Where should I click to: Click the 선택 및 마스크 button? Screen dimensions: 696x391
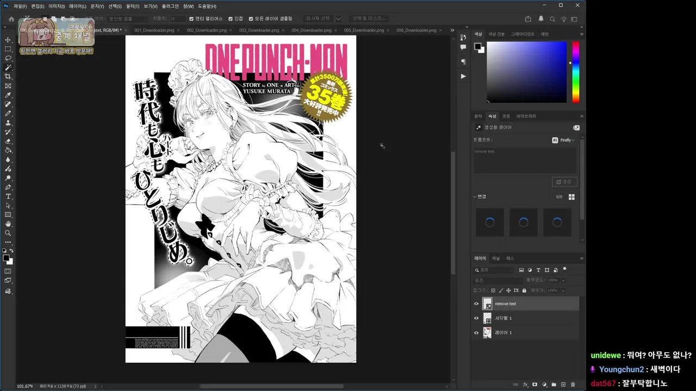coord(369,18)
